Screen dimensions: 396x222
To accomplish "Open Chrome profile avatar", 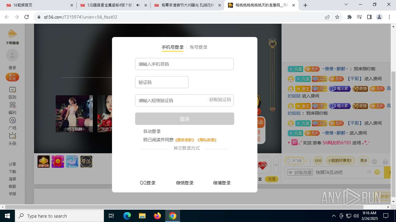I will [379, 17].
